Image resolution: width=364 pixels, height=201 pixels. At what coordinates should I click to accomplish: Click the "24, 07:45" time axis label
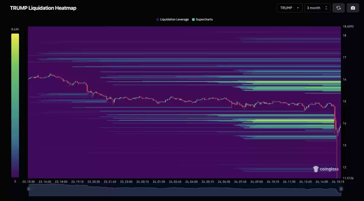[x=240, y=182]
